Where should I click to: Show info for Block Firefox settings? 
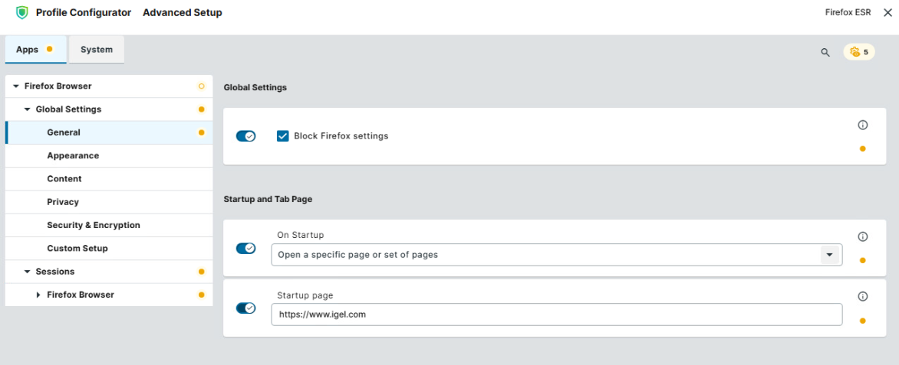pos(862,125)
